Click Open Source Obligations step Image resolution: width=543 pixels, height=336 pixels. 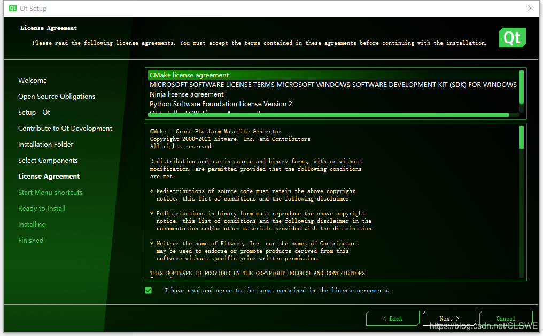click(x=57, y=97)
